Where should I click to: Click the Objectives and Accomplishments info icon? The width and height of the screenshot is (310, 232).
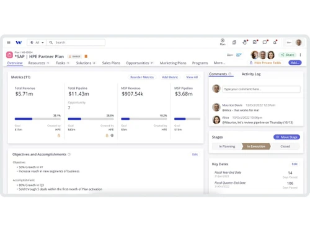(x=69, y=154)
